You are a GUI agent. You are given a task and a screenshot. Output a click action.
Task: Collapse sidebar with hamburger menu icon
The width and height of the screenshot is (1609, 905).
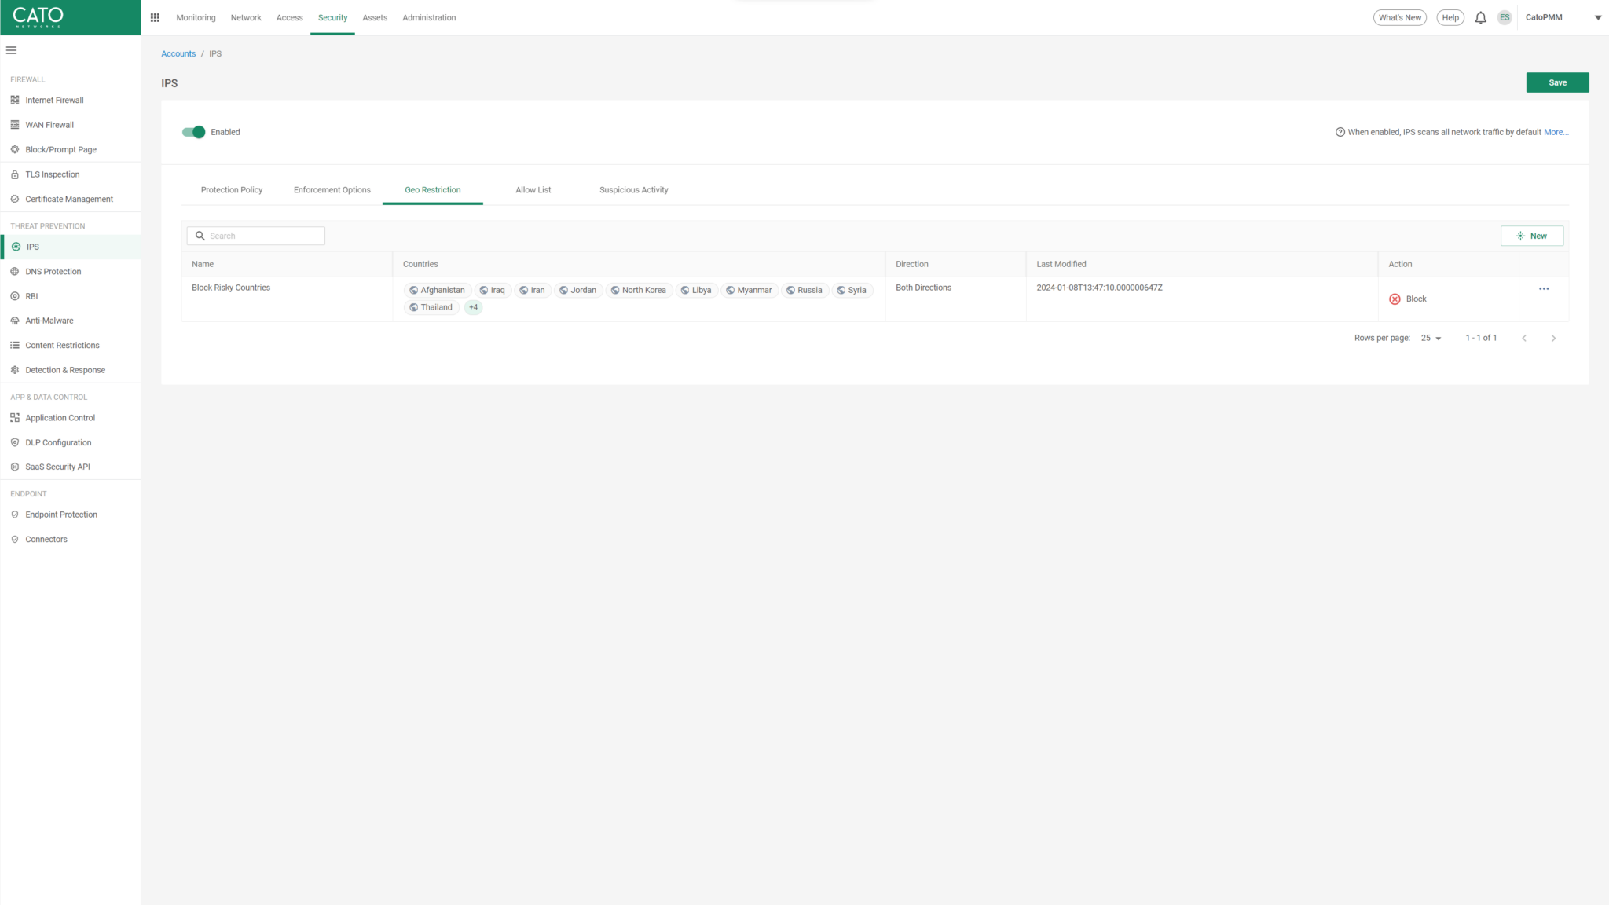click(x=11, y=50)
